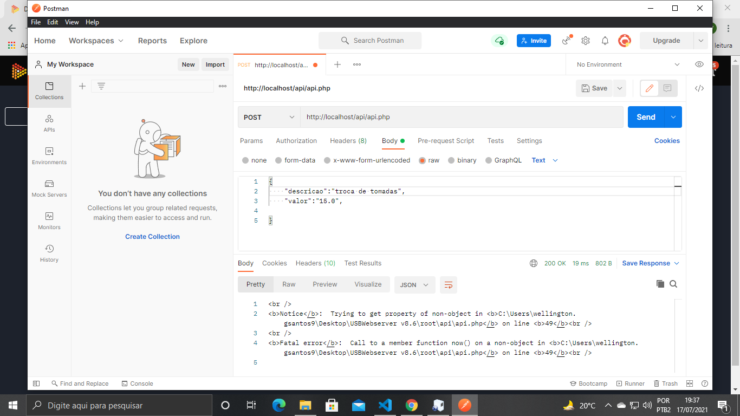Open the JSON response format dropdown

point(414,284)
